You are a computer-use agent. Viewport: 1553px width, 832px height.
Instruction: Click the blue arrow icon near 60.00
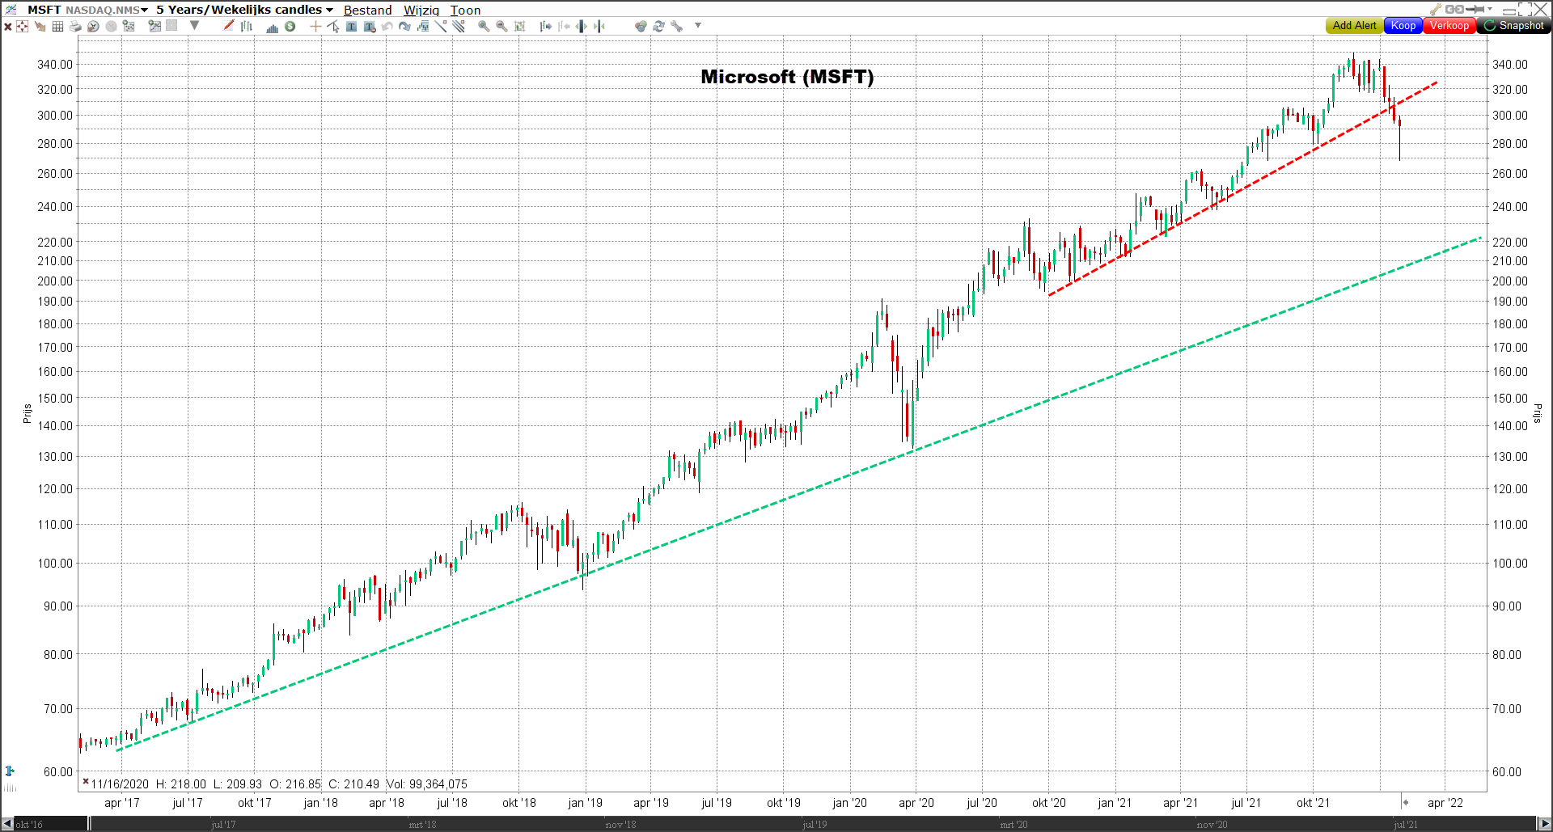[x=10, y=771]
